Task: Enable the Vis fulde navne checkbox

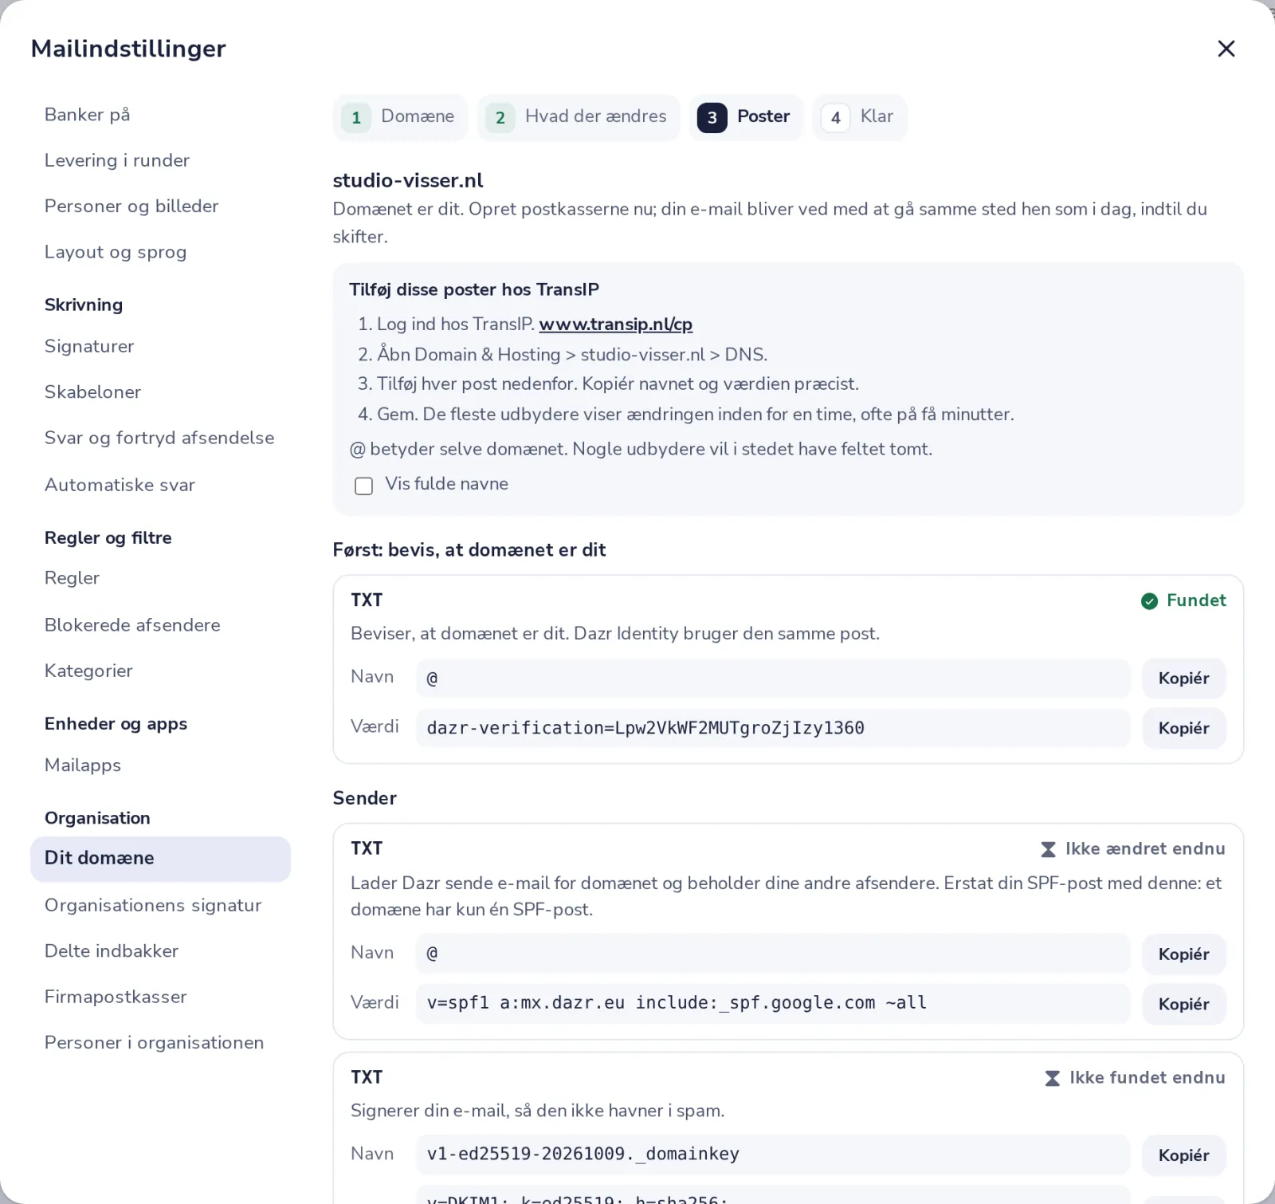Action: click(x=364, y=486)
